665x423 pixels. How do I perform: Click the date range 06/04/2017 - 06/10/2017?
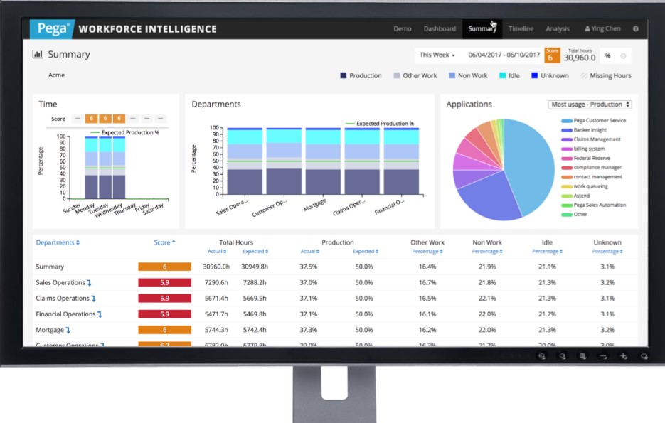pos(504,55)
